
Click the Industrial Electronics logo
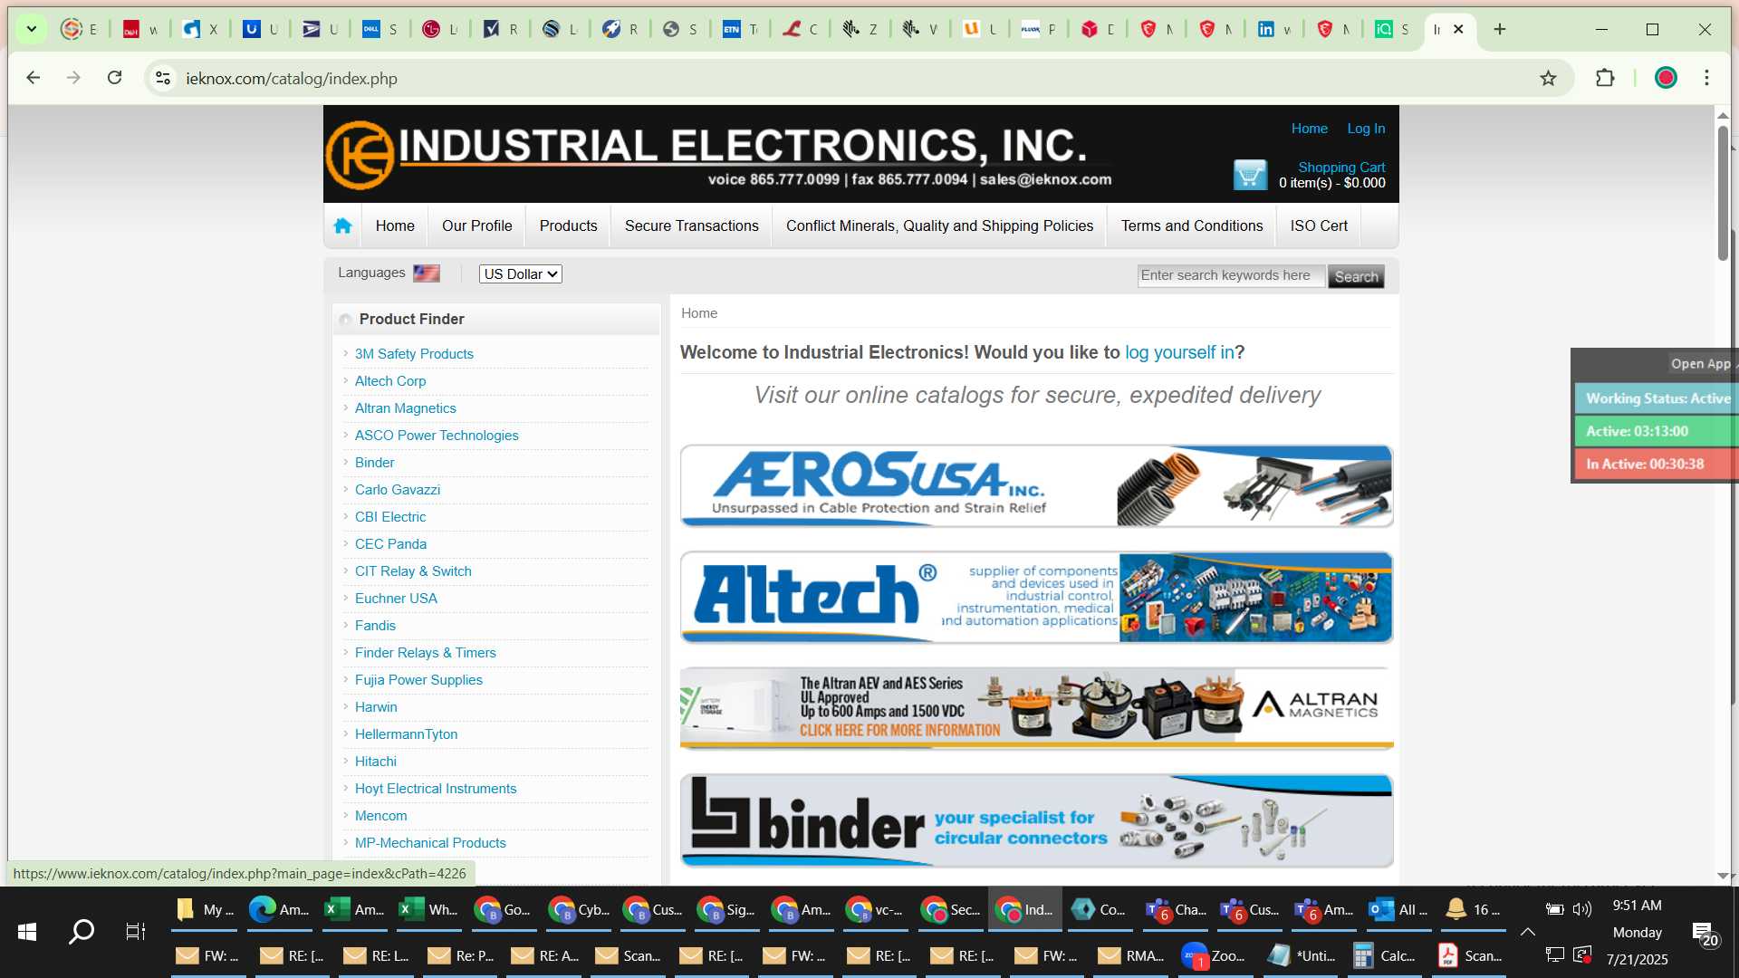360,155
